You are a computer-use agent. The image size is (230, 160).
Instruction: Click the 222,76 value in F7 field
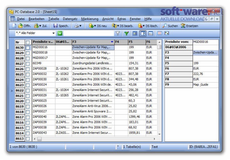click(x=198, y=74)
